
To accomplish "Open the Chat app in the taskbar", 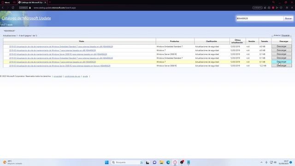I will (154, 162).
